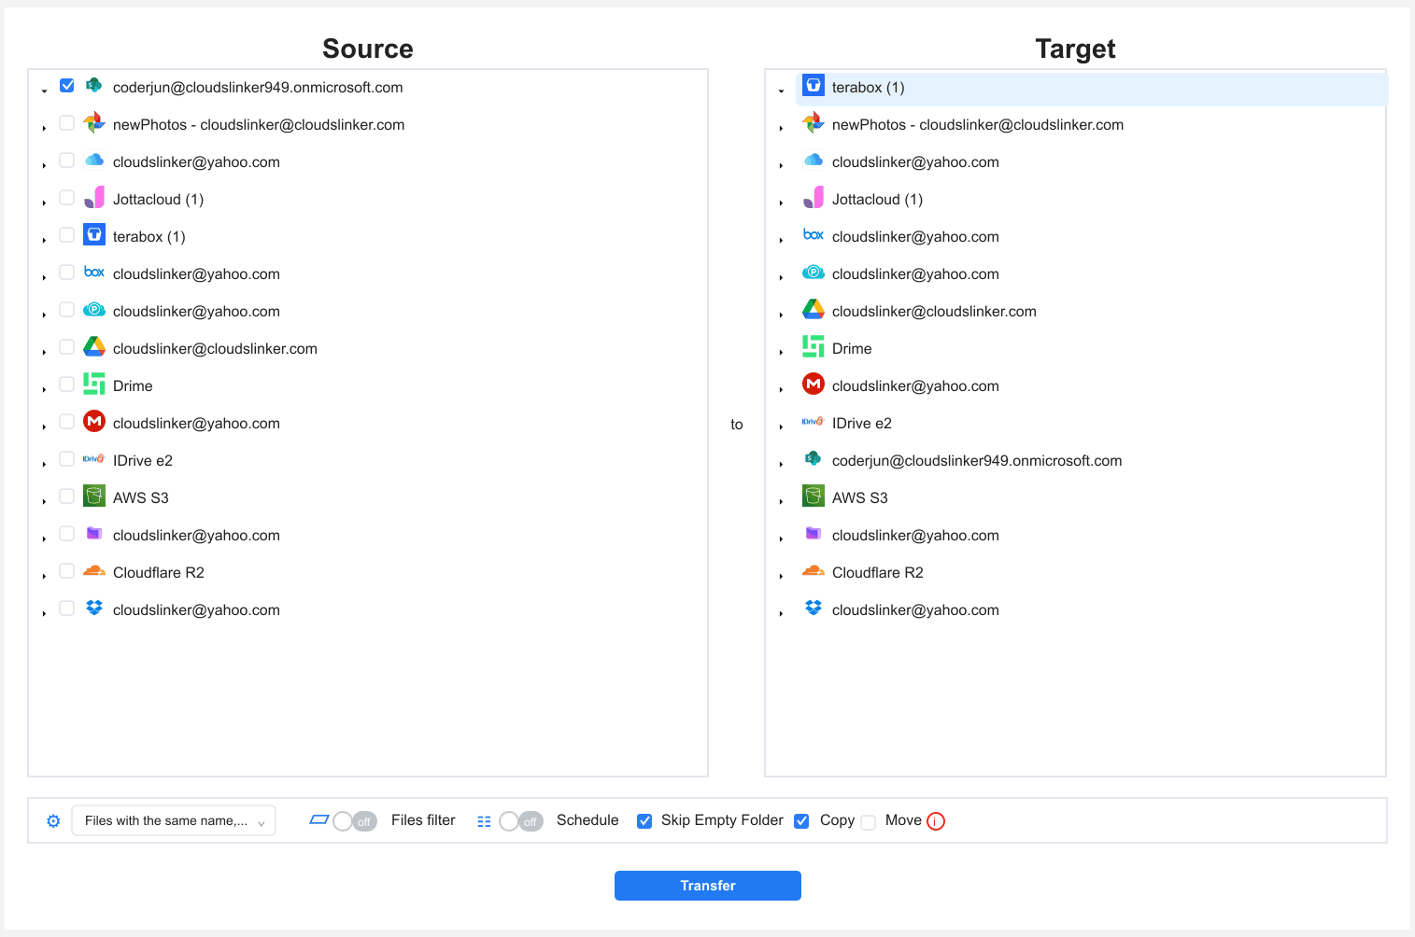Select IDrive e2 in Target list
1415x937 pixels.
[862, 424]
